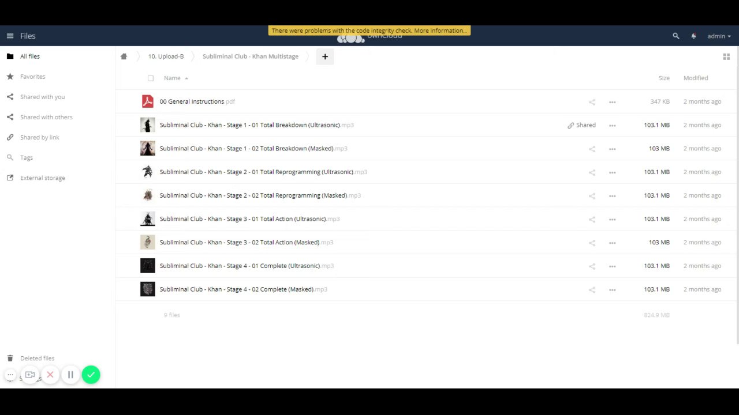Open the notifications bell
This screenshot has width=739, height=415.
693,36
